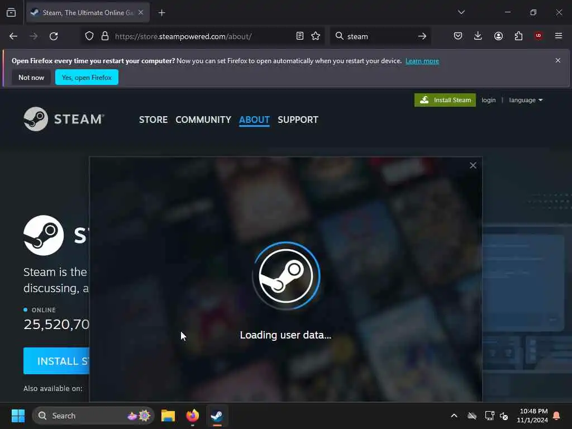The image size is (572, 429).
Task: Open the language dropdown
Action: (x=526, y=100)
